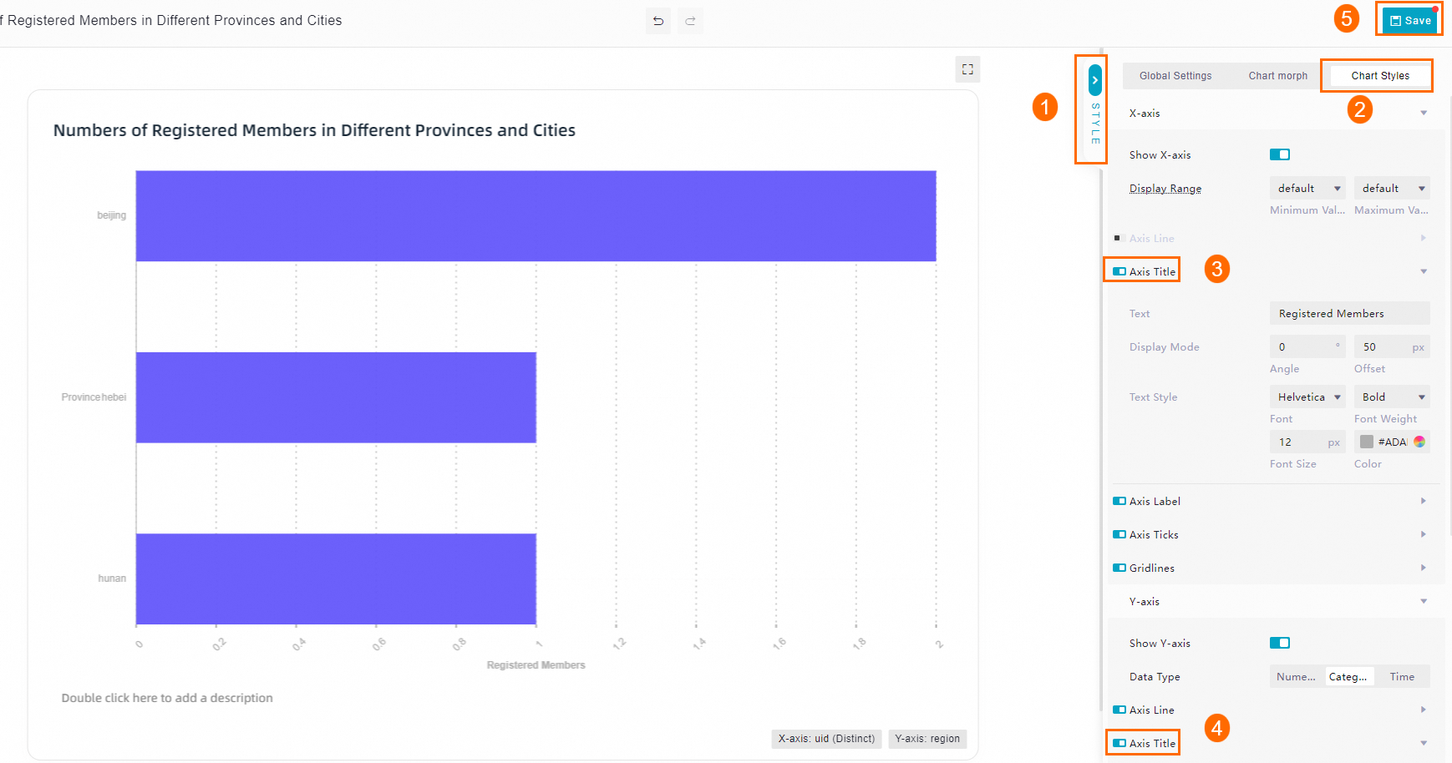Click the undo arrow icon

658,21
